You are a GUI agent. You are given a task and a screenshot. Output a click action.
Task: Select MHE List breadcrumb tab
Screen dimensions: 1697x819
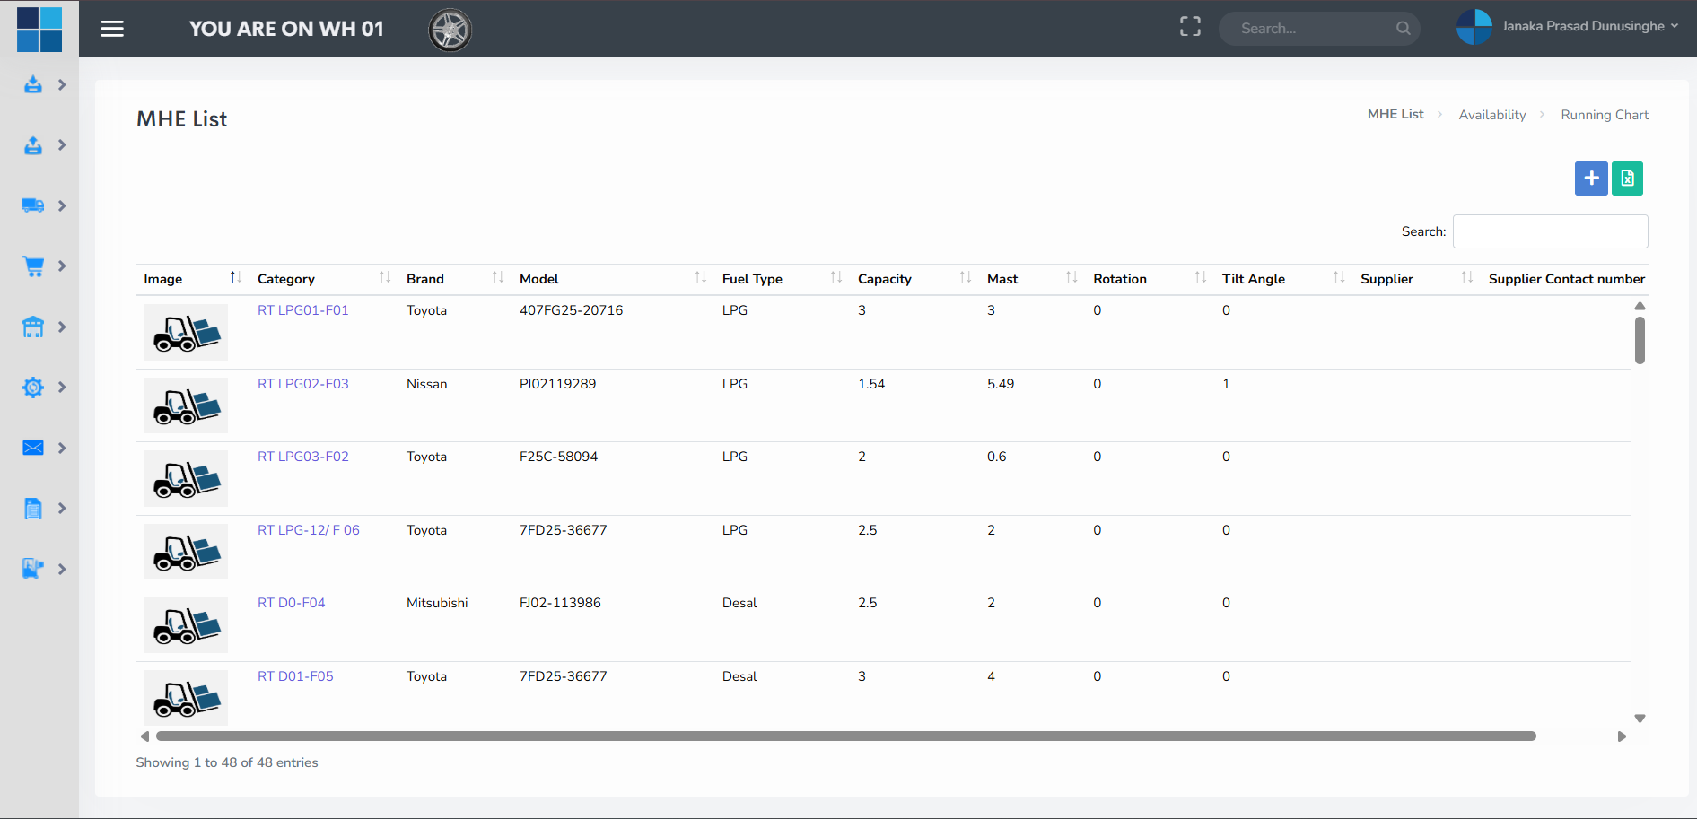coord(1395,114)
